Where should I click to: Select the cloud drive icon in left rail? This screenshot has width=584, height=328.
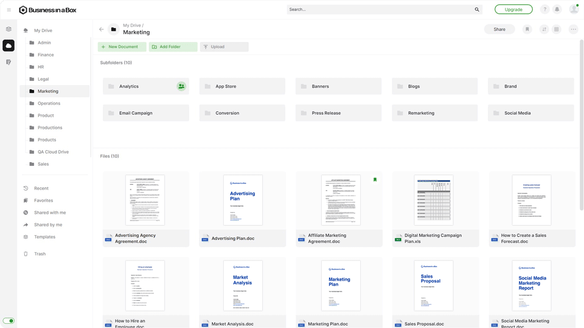pos(9,46)
